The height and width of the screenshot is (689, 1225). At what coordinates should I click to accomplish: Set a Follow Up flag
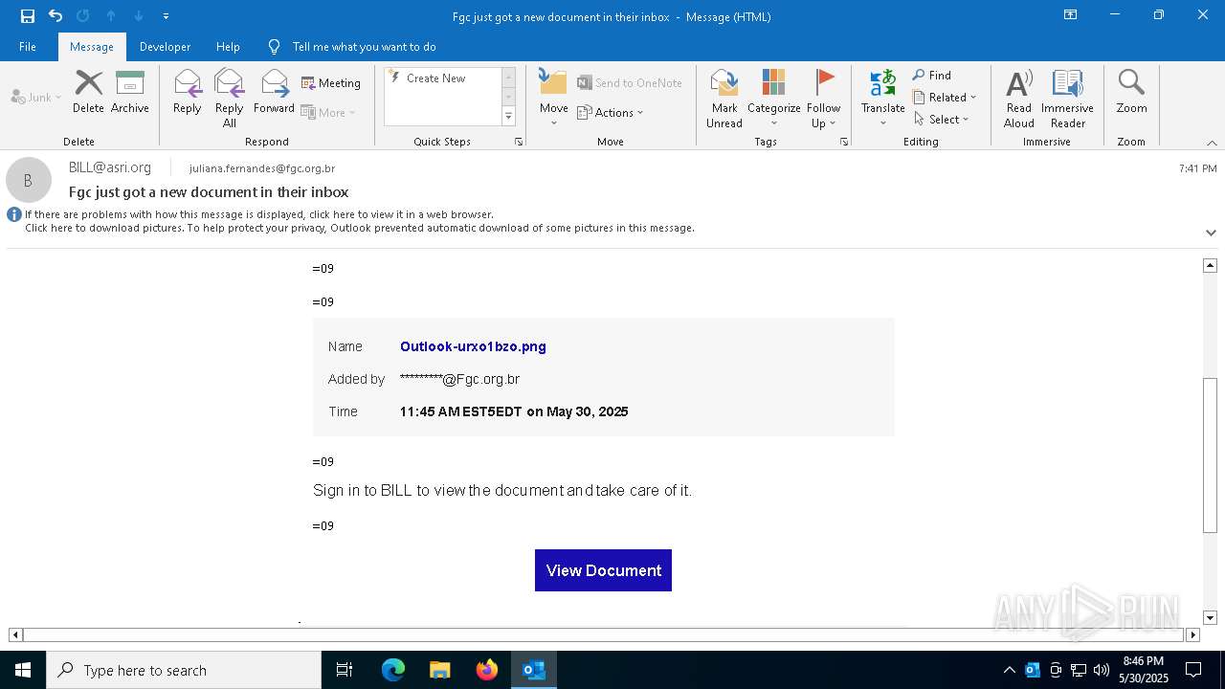coord(823,98)
